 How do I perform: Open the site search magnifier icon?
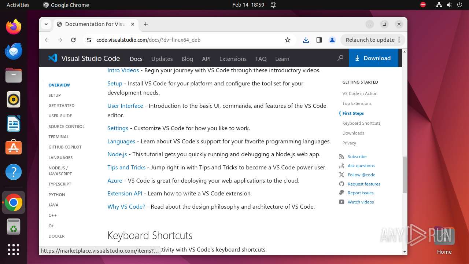click(340, 58)
